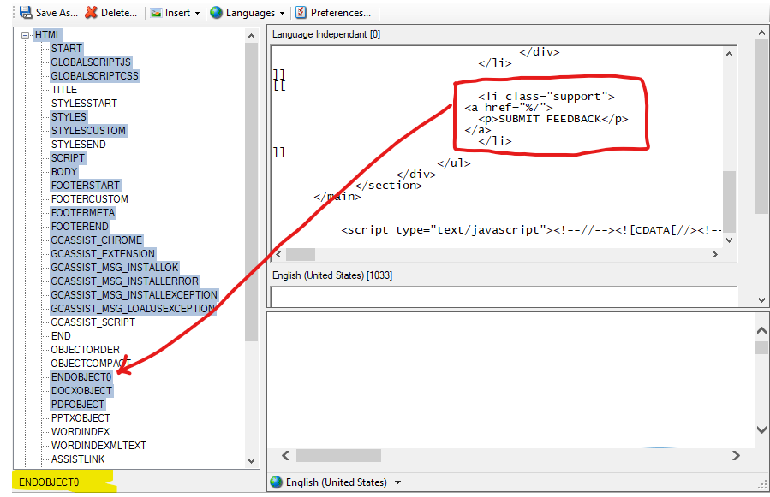Click the a href="%7" code line
The width and height of the screenshot is (770, 497).
coord(509,108)
